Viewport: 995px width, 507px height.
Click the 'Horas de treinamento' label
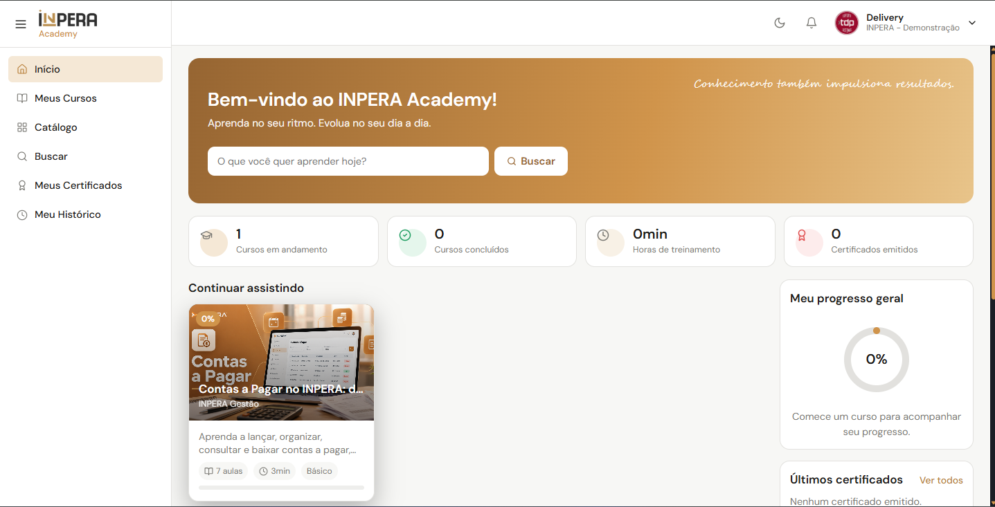[x=676, y=250]
